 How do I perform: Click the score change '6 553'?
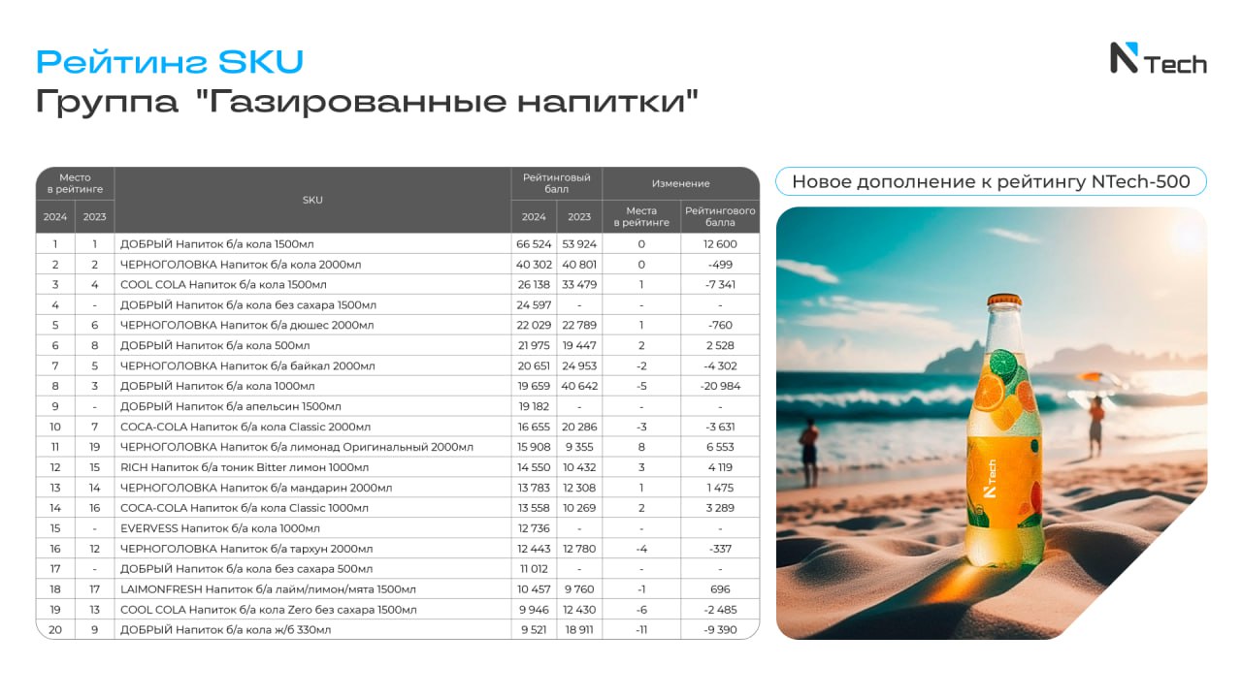pyautogui.click(x=720, y=448)
